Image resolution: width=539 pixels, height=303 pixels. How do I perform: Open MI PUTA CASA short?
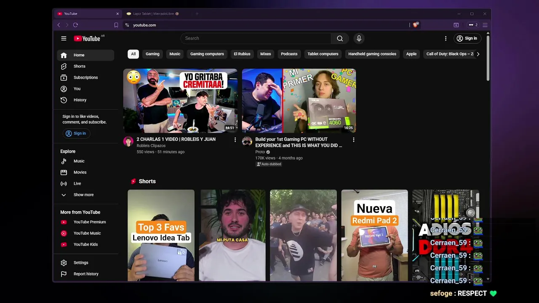(x=232, y=235)
